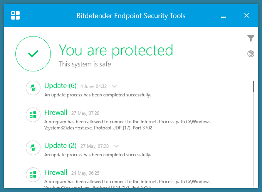Open the scan/radar icon on right
The image size is (262, 192).
pyautogui.click(x=251, y=54)
